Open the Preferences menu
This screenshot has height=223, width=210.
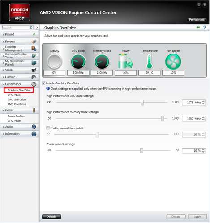(x=197, y=20)
